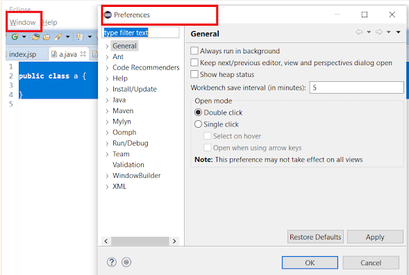Click the type filter text box
The width and height of the screenshot is (409, 275).
[x=140, y=33]
